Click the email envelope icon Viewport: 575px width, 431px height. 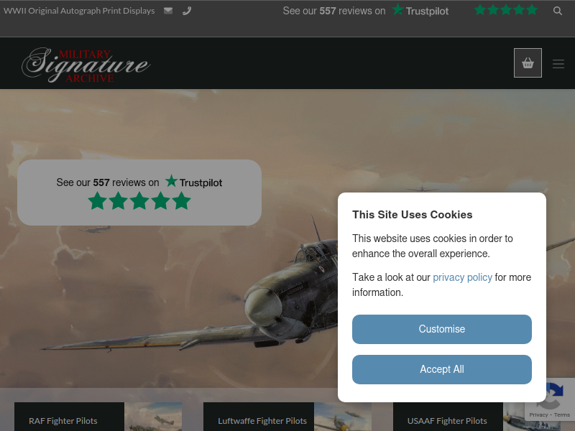coord(168,11)
